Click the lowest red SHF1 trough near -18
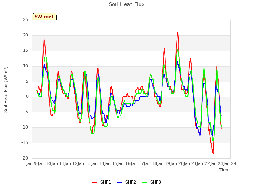 pyautogui.click(x=213, y=153)
